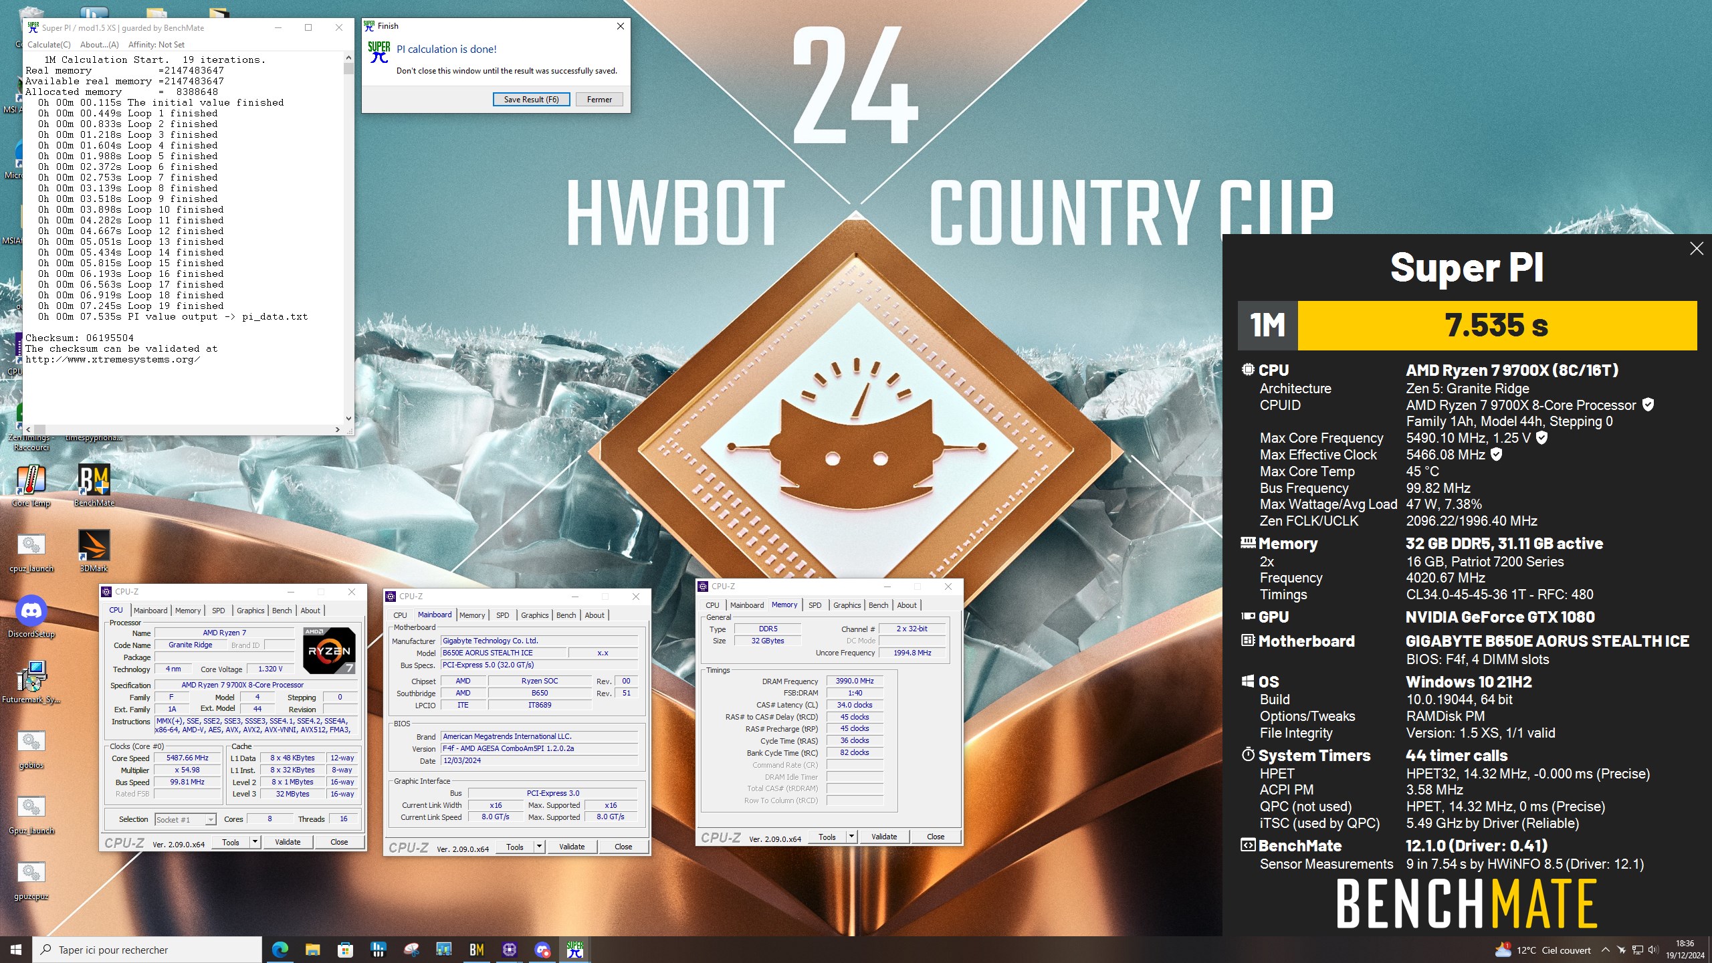This screenshot has width=1712, height=963.
Task: Click the 'Taper ici pour rechercher' search box
Action: [147, 950]
